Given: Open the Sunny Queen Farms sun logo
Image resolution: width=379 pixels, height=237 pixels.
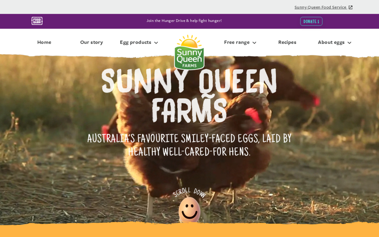Looking at the screenshot, I should click(x=189, y=52).
